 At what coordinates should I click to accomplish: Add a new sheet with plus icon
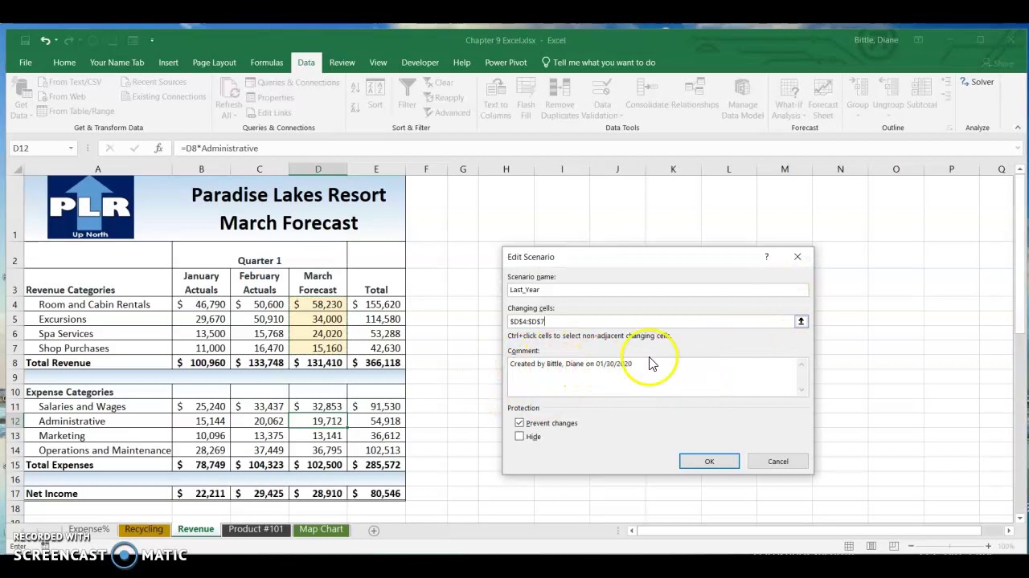[x=373, y=530]
